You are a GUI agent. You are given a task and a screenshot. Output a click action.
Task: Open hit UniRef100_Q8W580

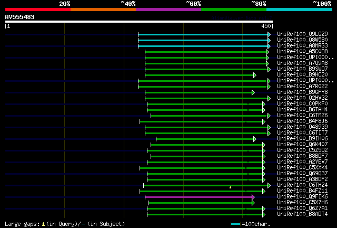pos(302,40)
